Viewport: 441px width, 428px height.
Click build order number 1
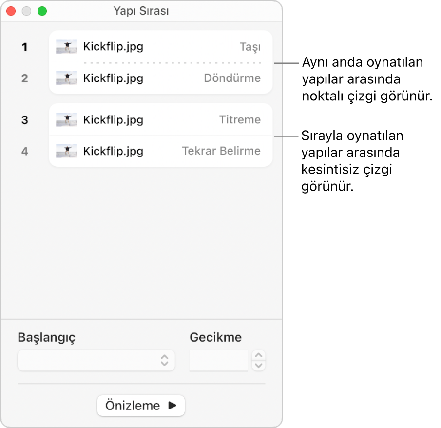pyautogui.click(x=25, y=47)
